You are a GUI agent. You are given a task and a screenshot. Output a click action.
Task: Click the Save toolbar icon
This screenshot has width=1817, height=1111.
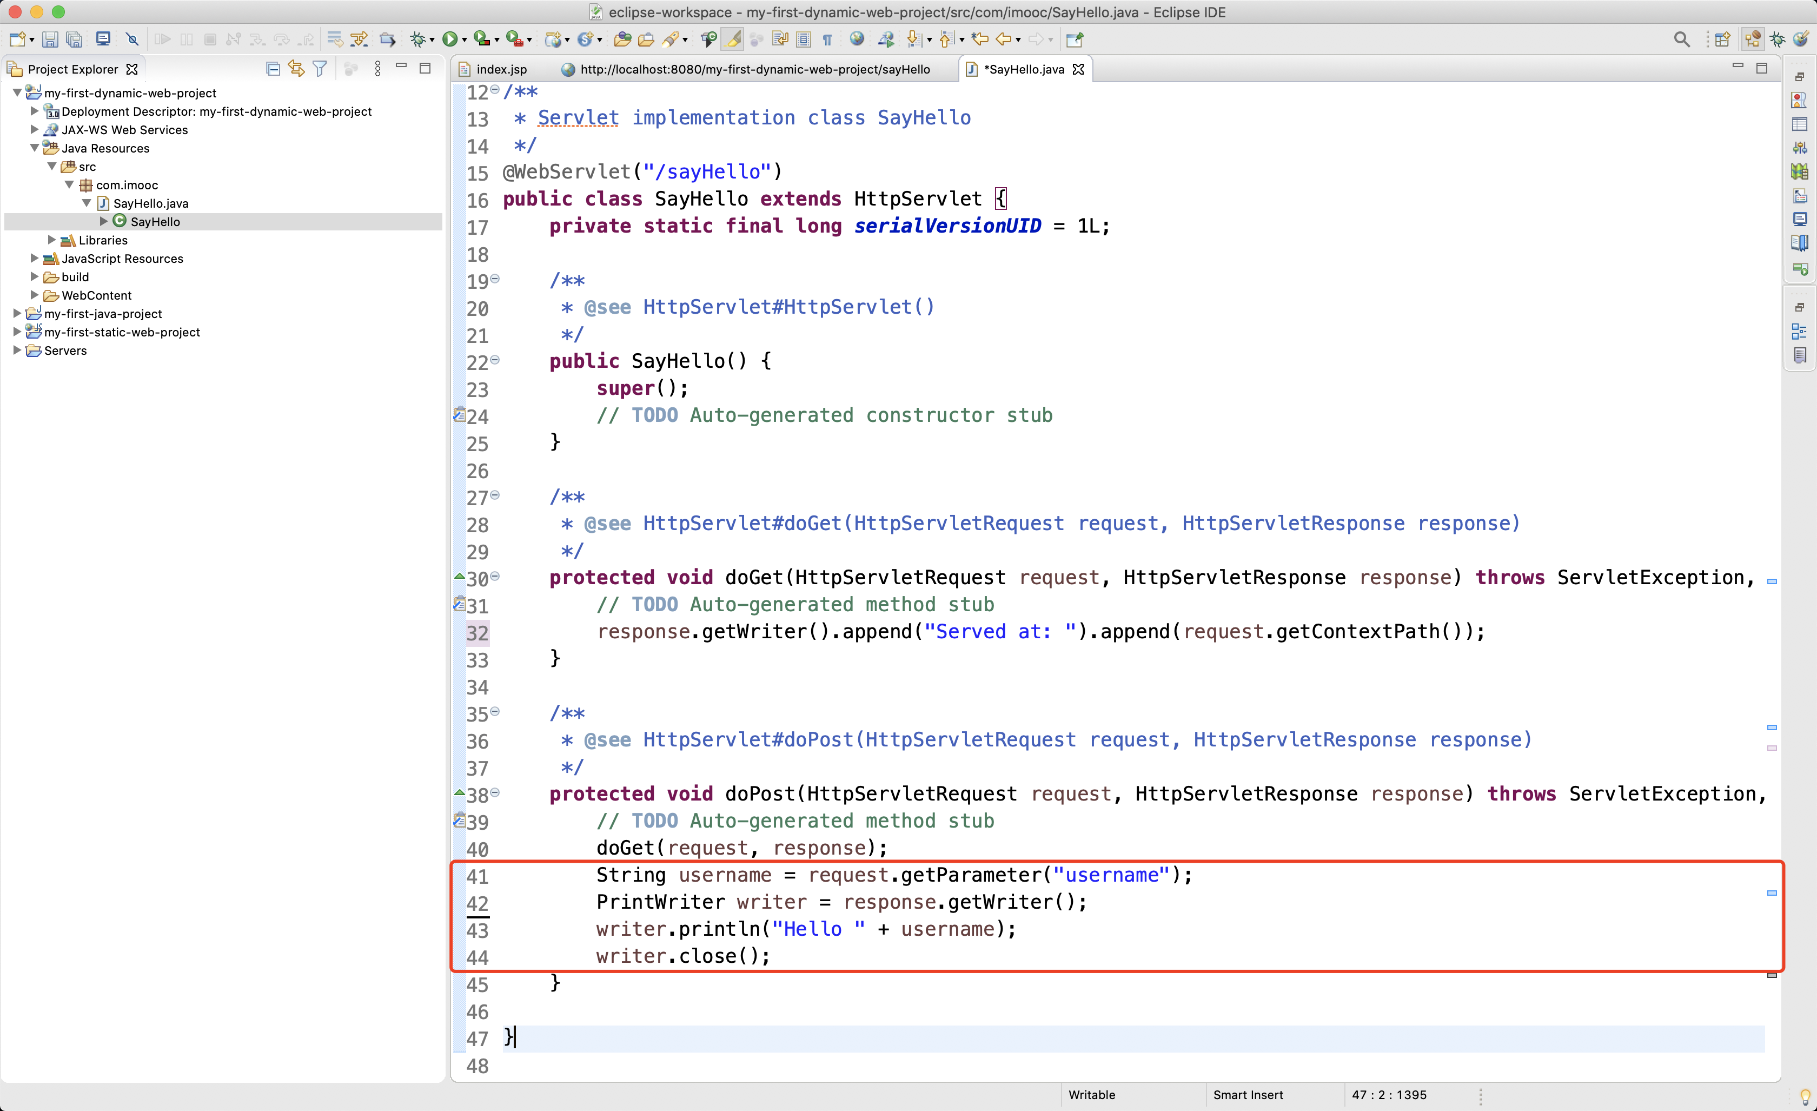(x=49, y=39)
